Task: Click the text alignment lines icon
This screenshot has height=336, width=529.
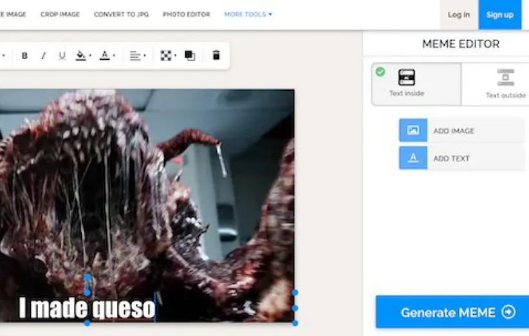Action: 135,56
